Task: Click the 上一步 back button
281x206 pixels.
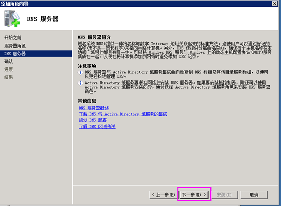Action: click(163, 195)
